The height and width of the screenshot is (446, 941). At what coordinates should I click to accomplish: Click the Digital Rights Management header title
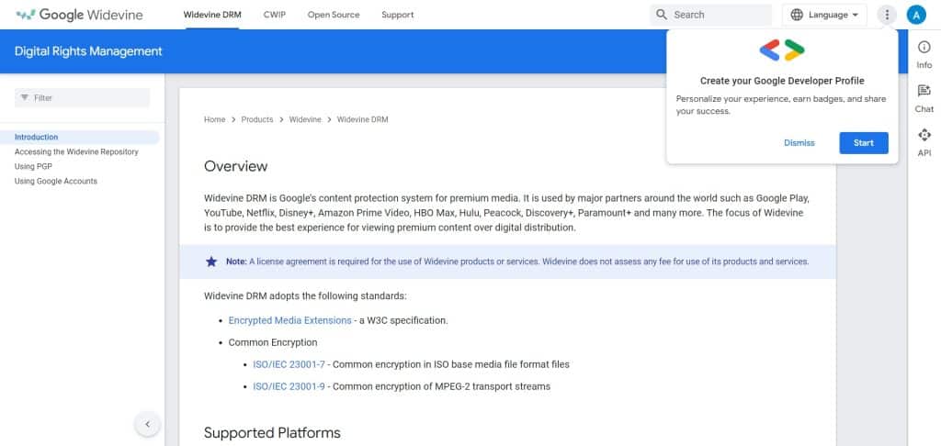[88, 51]
